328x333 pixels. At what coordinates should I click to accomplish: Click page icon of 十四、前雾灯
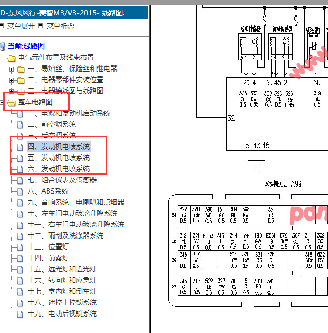pos(20,258)
